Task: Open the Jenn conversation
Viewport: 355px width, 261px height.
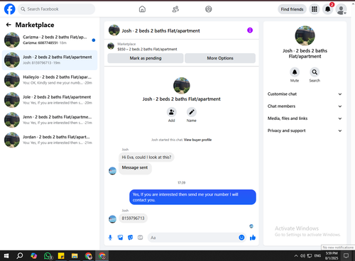Action: coord(50,120)
